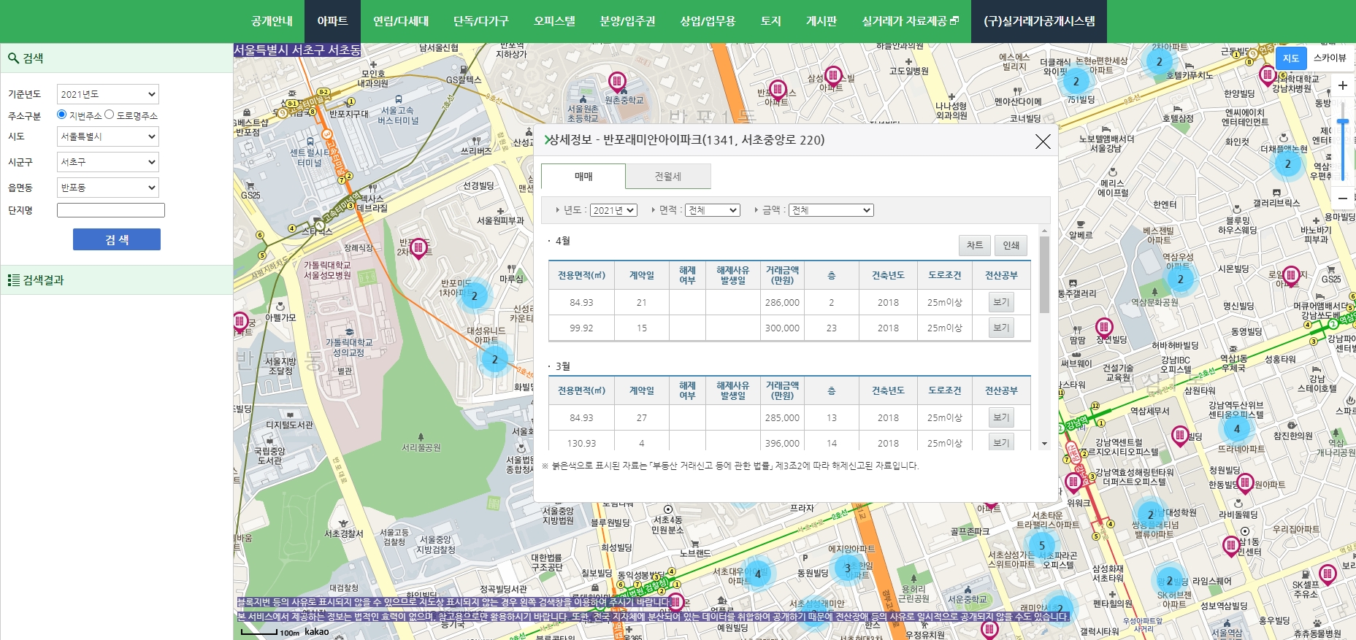Open the 시군구 서초구 dropdown
Image resolution: width=1356 pixels, height=640 pixels.
click(108, 162)
